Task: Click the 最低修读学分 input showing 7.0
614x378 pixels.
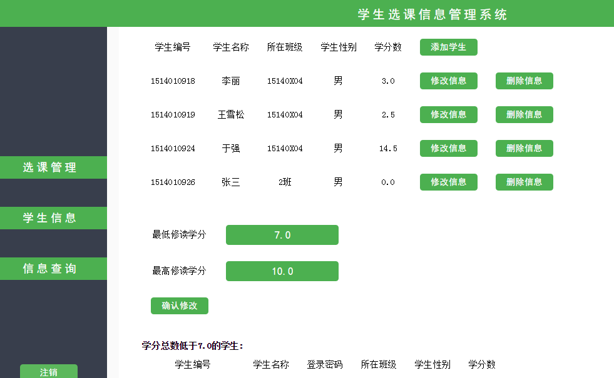Action: [x=282, y=235]
